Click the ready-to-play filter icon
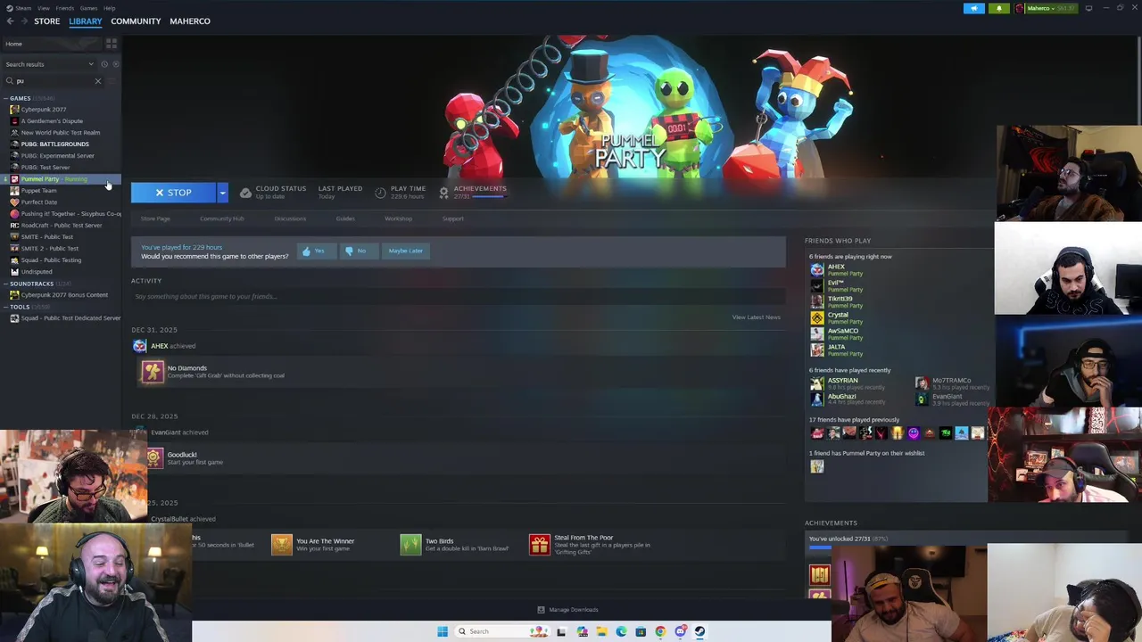Screen dimensions: 1142x642 (x=115, y=64)
